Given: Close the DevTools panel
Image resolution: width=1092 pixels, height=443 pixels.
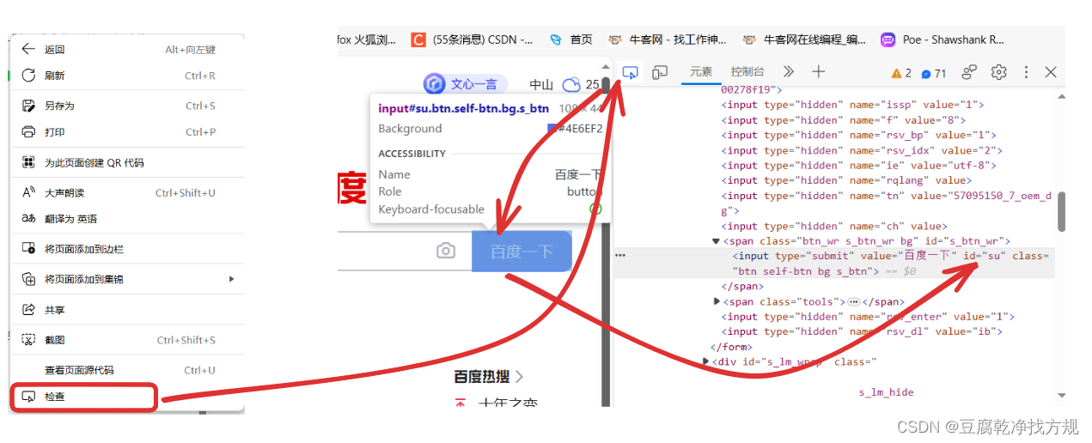Looking at the screenshot, I should point(1051,72).
